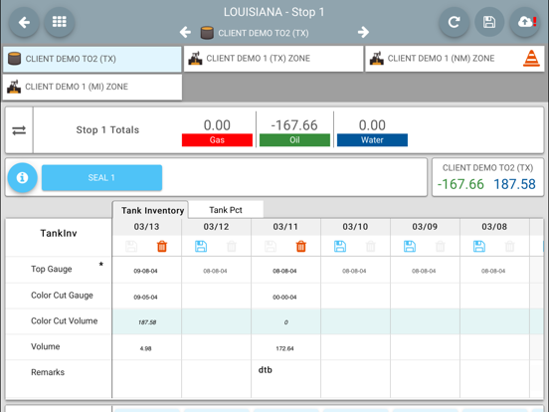Save the 03/10 column entry
Screen dimensions: 549x412
(x=340, y=246)
